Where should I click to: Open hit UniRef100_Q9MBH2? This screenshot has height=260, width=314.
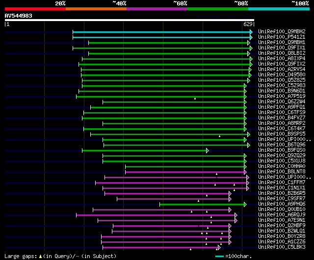(282, 31)
